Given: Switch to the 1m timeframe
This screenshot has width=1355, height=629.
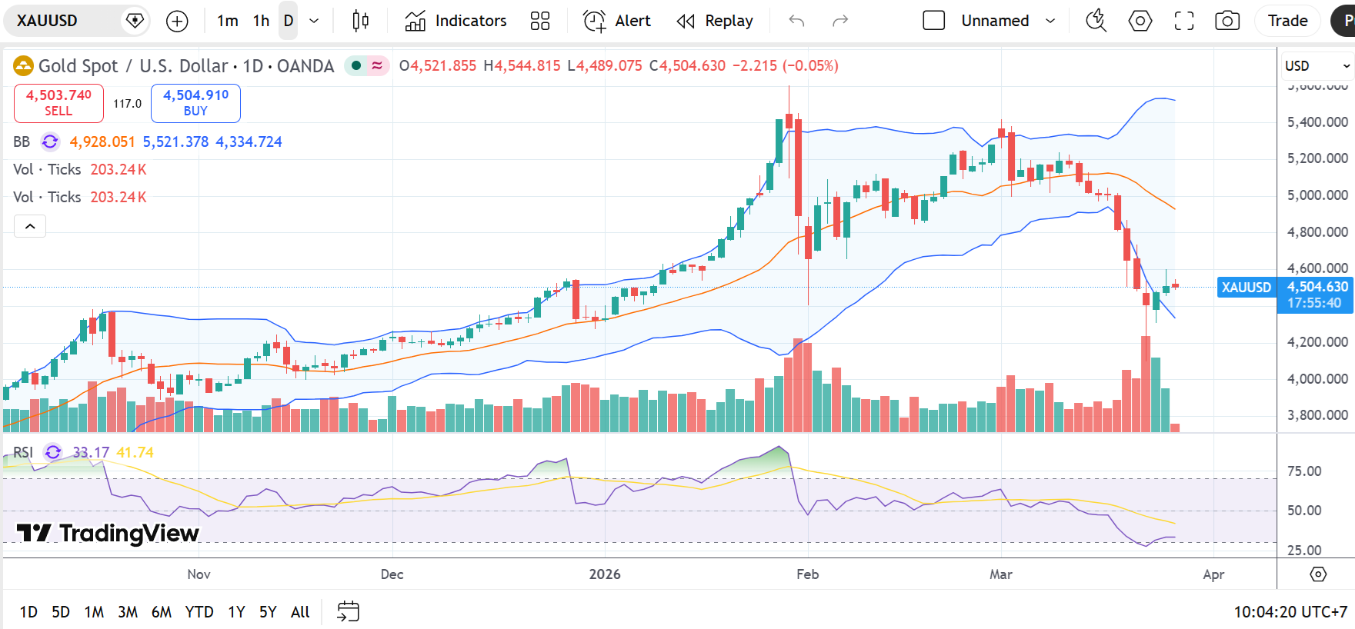Looking at the screenshot, I should [227, 22].
